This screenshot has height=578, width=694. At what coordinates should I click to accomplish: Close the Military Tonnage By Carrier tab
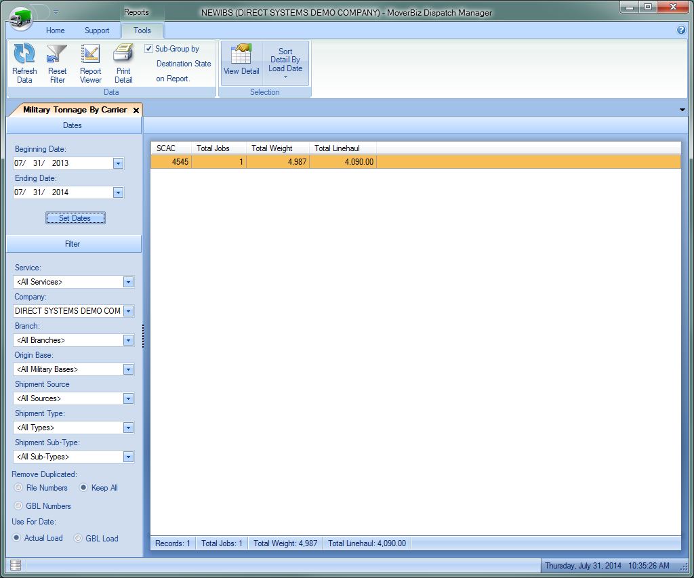pyautogui.click(x=136, y=110)
